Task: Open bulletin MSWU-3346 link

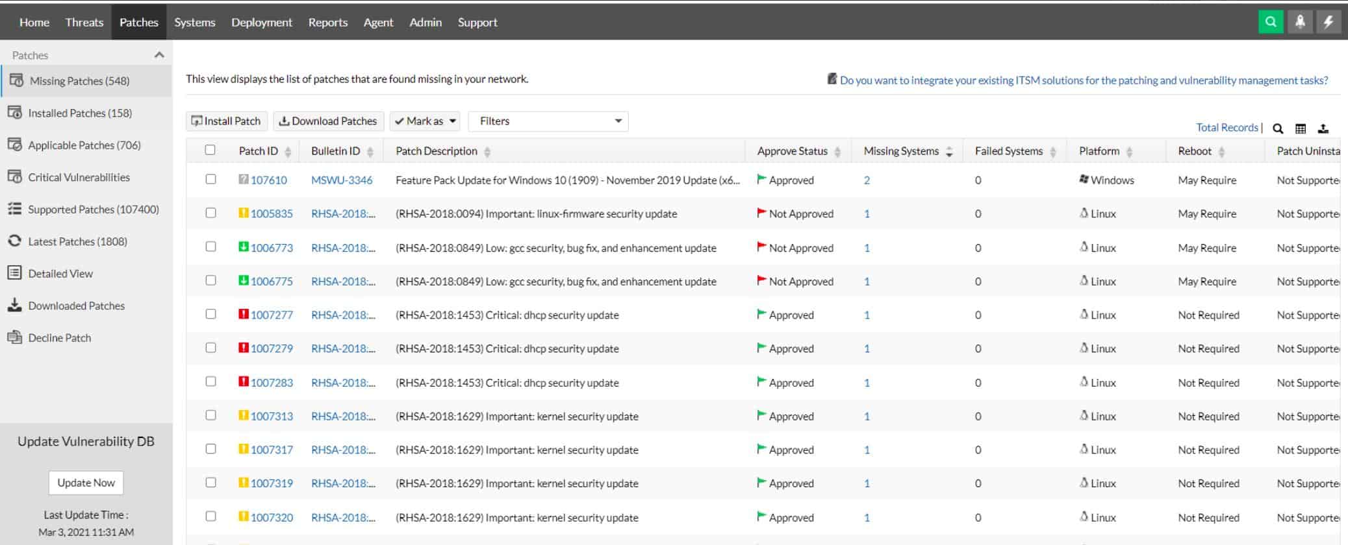Action: coord(342,180)
